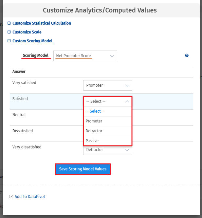This screenshot has height=218, width=202.
Task: Open the Very satisfied Promoter dropdown
Action: [107, 85]
